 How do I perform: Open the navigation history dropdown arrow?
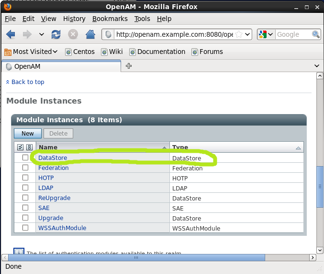[42, 34]
